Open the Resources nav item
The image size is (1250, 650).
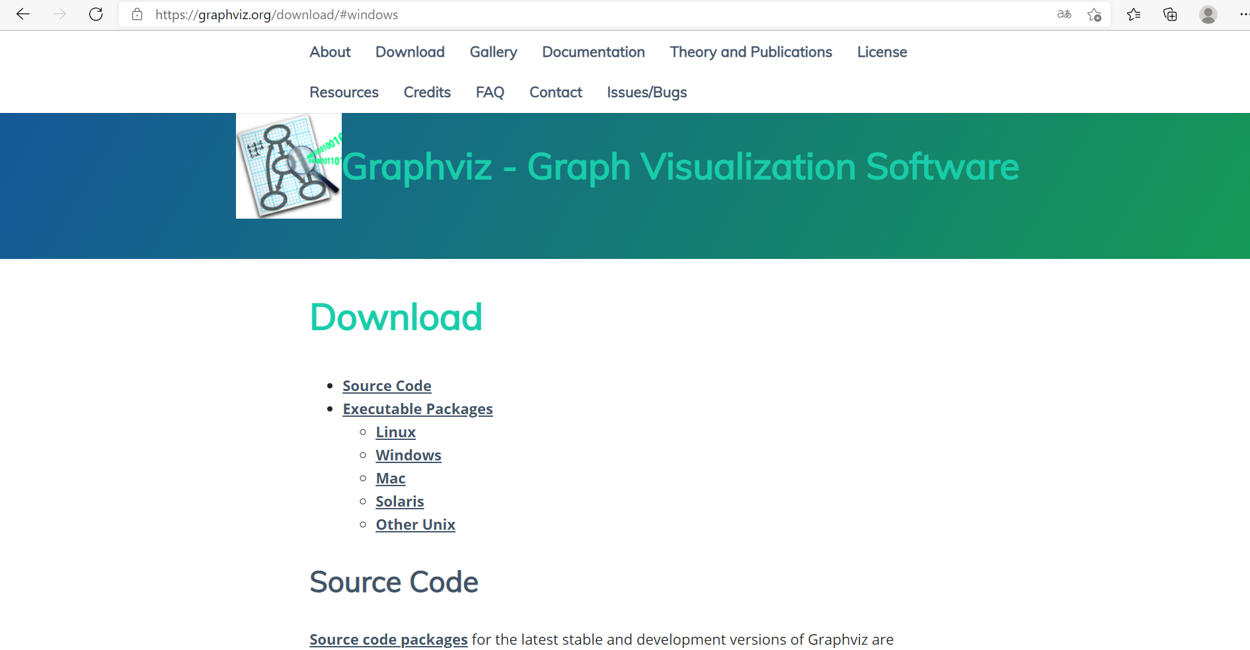pyautogui.click(x=344, y=92)
